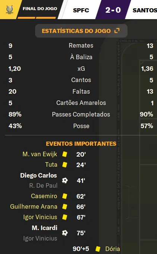The image size is (157, 254).
Task: Click the goal ball icon at 41'
Action: pyautogui.click(x=65, y=180)
